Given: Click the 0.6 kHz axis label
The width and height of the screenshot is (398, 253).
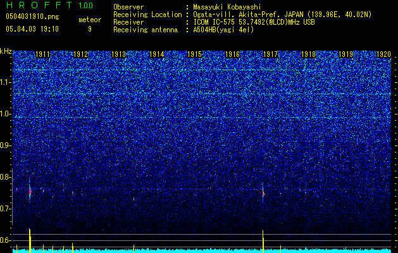Looking at the screenshot, I should (6, 240).
